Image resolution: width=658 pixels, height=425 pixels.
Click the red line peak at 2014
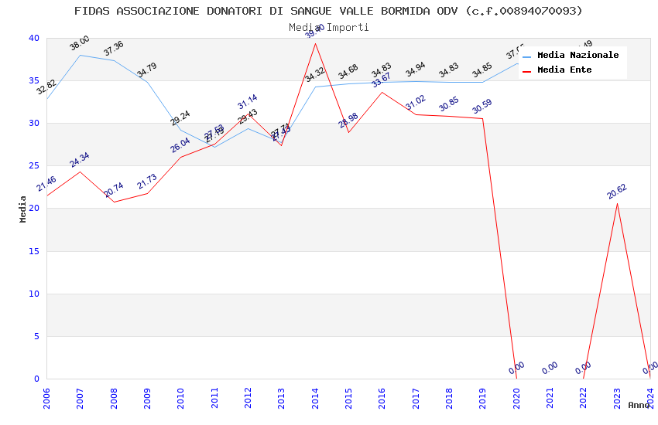[x=315, y=43]
